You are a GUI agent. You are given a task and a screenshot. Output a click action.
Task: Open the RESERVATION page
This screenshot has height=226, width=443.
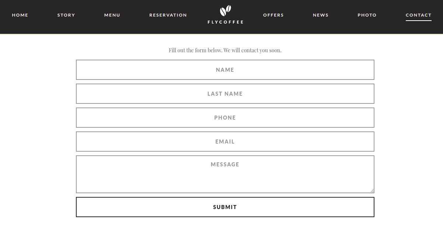point(168,15)
